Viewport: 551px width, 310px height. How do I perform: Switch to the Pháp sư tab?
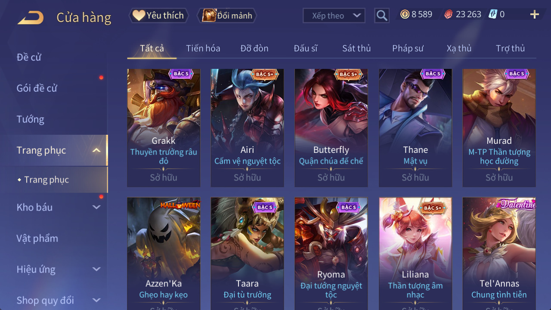tap(408, 48)
